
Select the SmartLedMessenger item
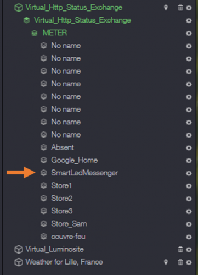84,173
